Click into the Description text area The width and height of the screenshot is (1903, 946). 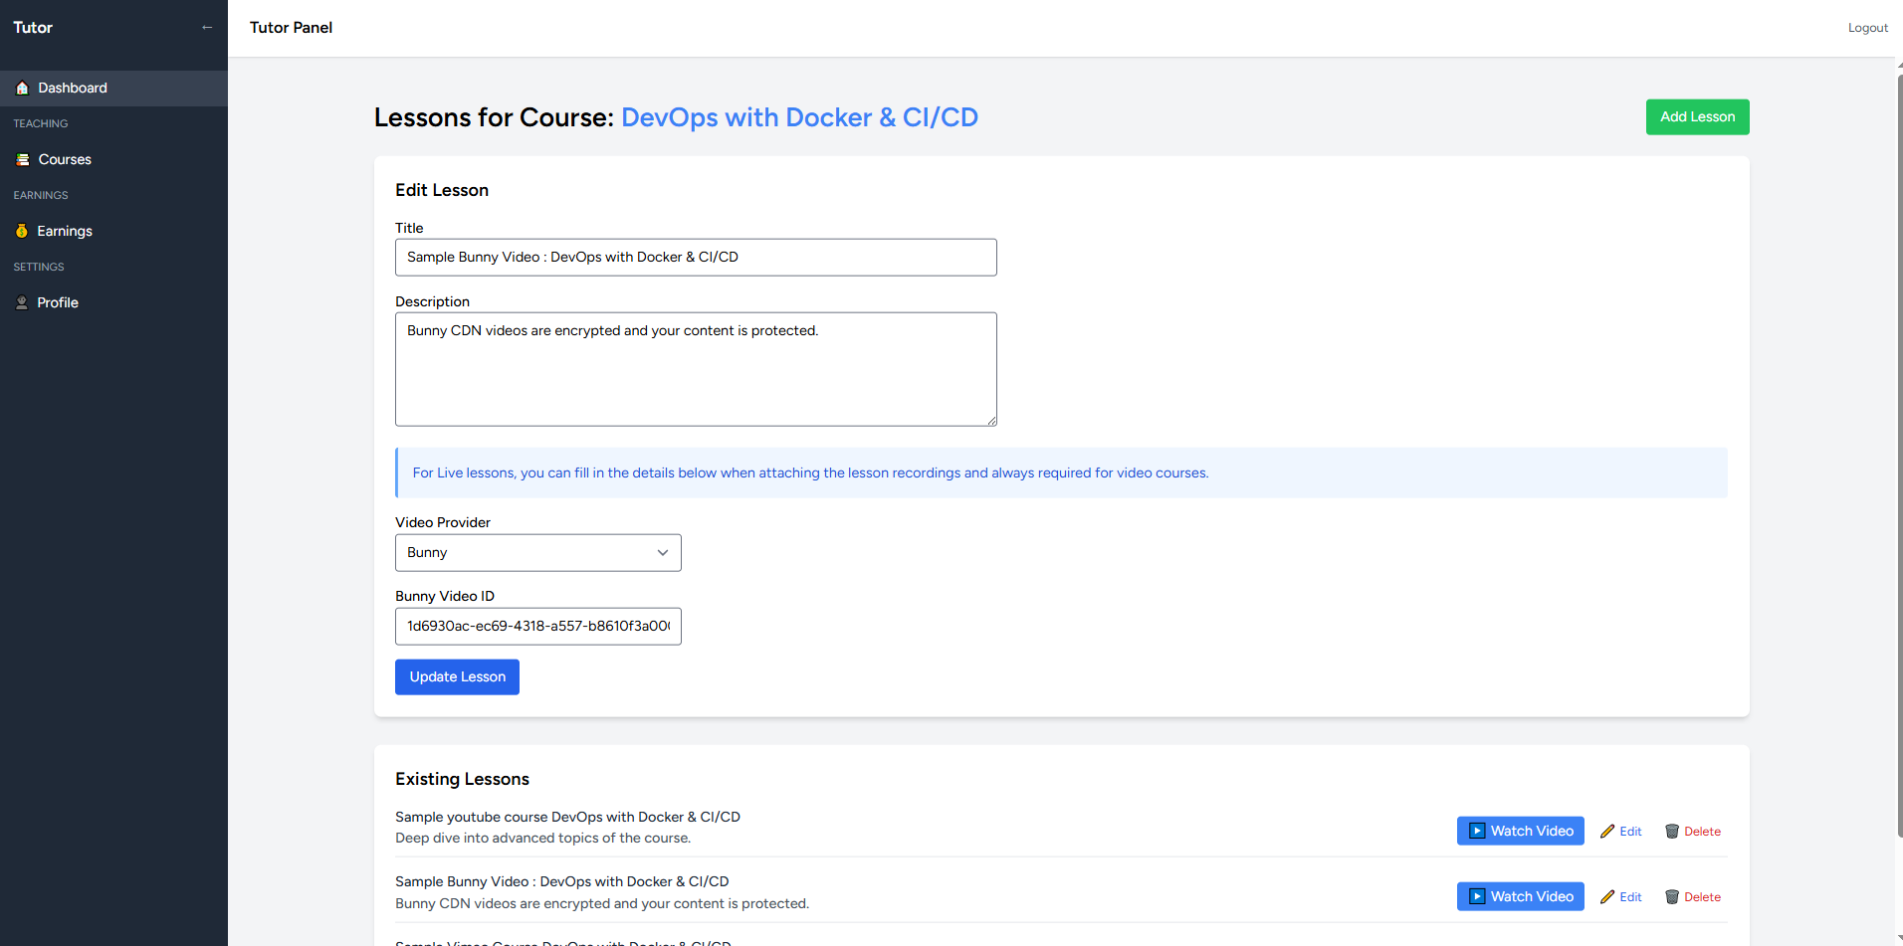(x=696, y=370)
